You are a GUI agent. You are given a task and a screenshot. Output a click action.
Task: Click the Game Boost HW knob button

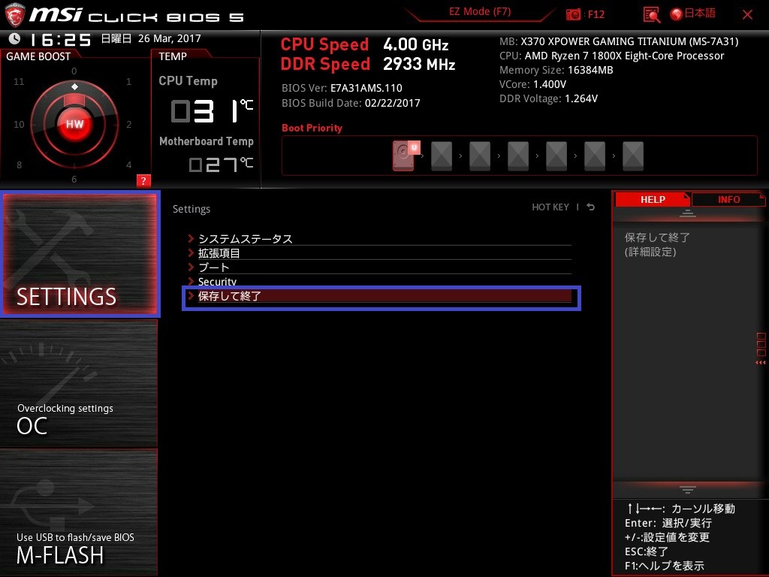(x=74, y=124)
